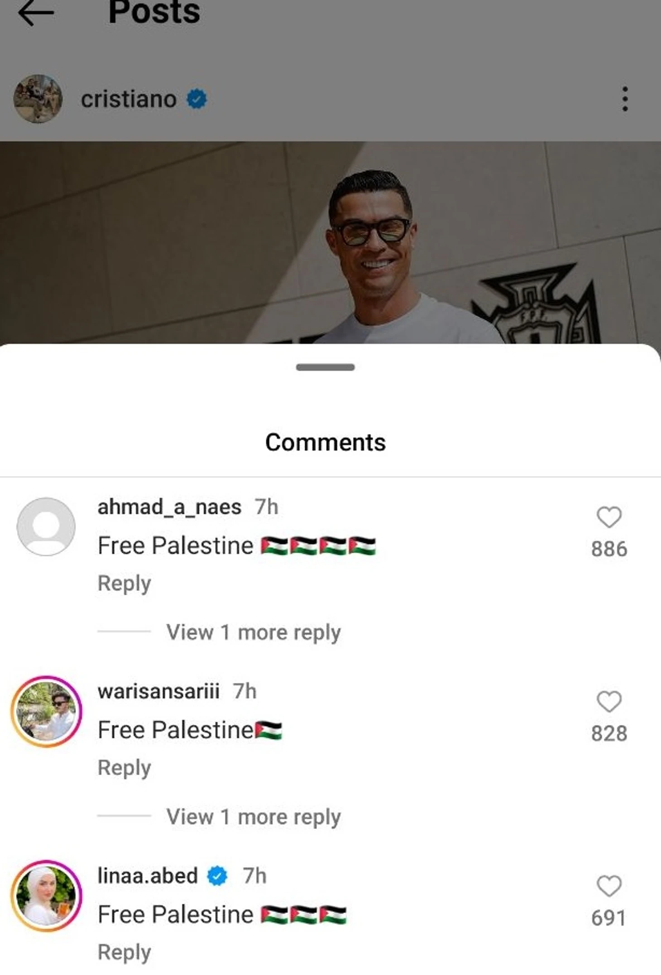Viewport: 661px width, 975px height.
Task: Tap the dimmed post photo behind comments
Action: [330, 242]
